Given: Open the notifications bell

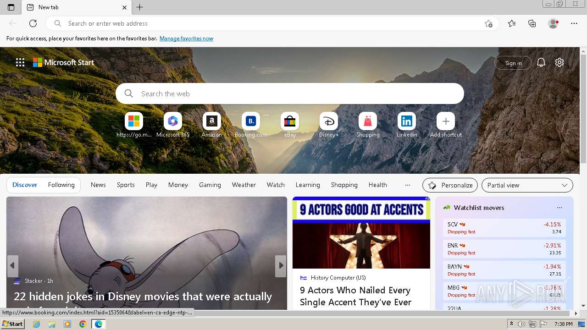Looking at the screenshot, I should point(541,63).
